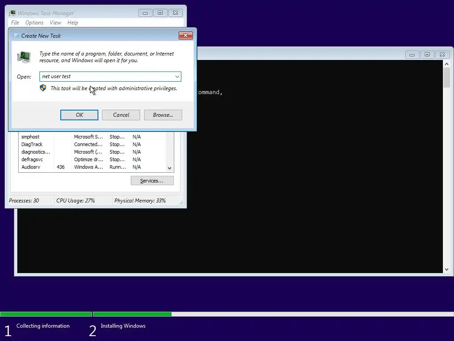Click 'Installing Windows' step label
Viewport: 454px width, 341px height.
(x=123, y=326)
